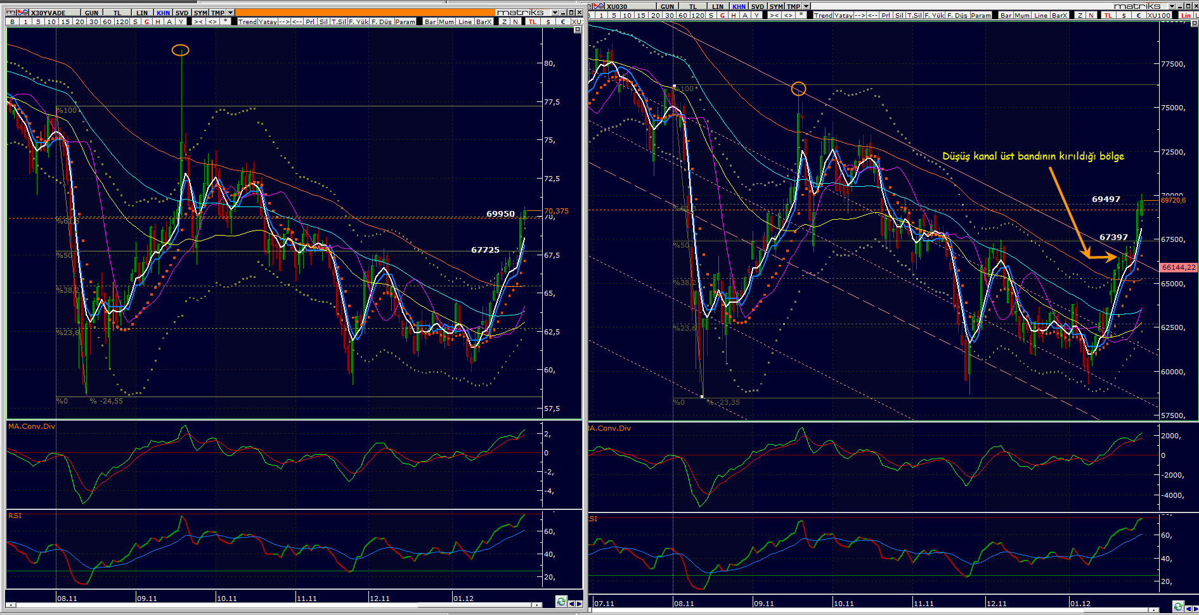The width and height of the screenshot is (1199, 615).
Task: Toggle TL currency in left chart toolbar
Action: point(533,22)
